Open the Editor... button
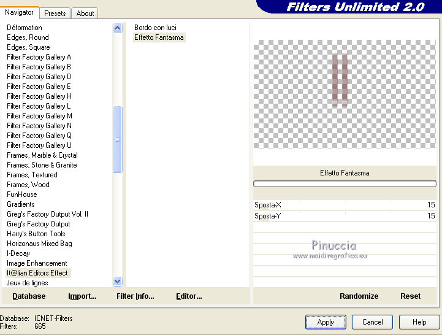This screenshot has height=335, width=442. 189,296
